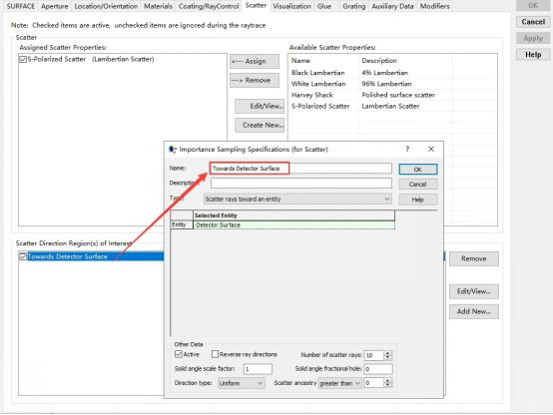The image size is (553, 415).
Task: Click Edit/View button for scatter direction regions
Action: pyautogui.click(x=474, y=291)
